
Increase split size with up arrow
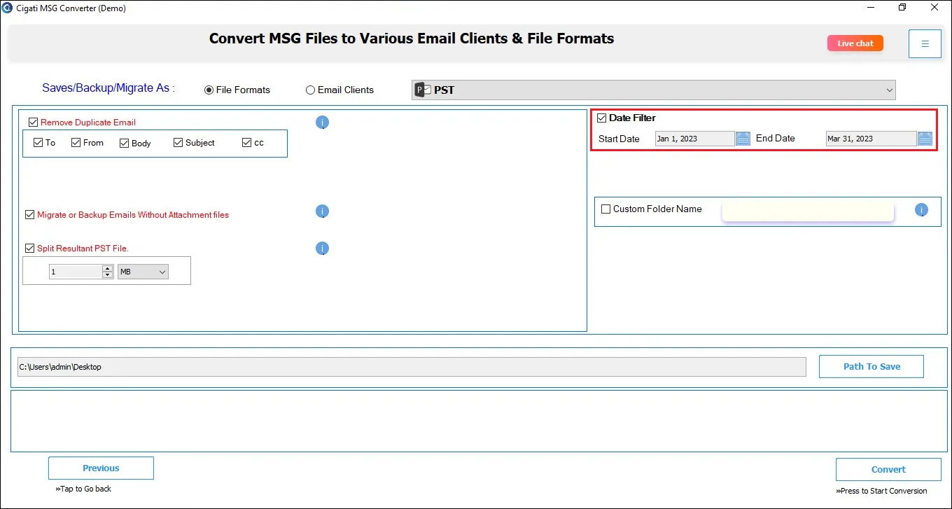point(107,268)
